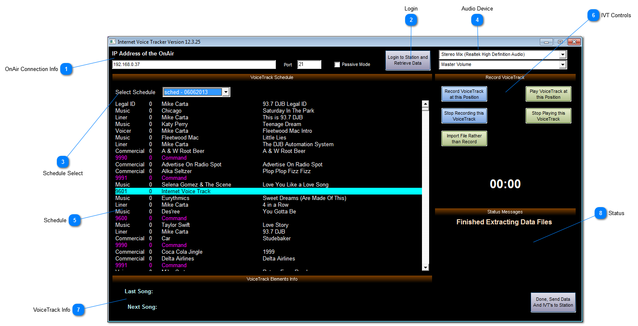Select the Katy Perry Teenage Dream row
Image resolution: width=638 pixels, height=326 pixels.
coord(268,124)
